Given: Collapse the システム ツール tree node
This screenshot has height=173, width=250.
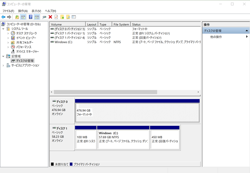Looking at the screenshot, I should 3,29.
